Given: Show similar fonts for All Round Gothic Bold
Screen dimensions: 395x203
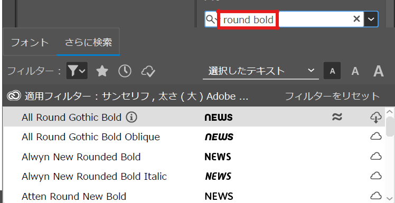Looking at the screenshot, I should click(337, 117).
